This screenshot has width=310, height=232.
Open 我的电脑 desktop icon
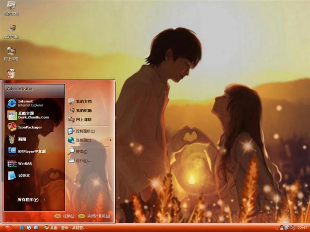pos(11,31)
